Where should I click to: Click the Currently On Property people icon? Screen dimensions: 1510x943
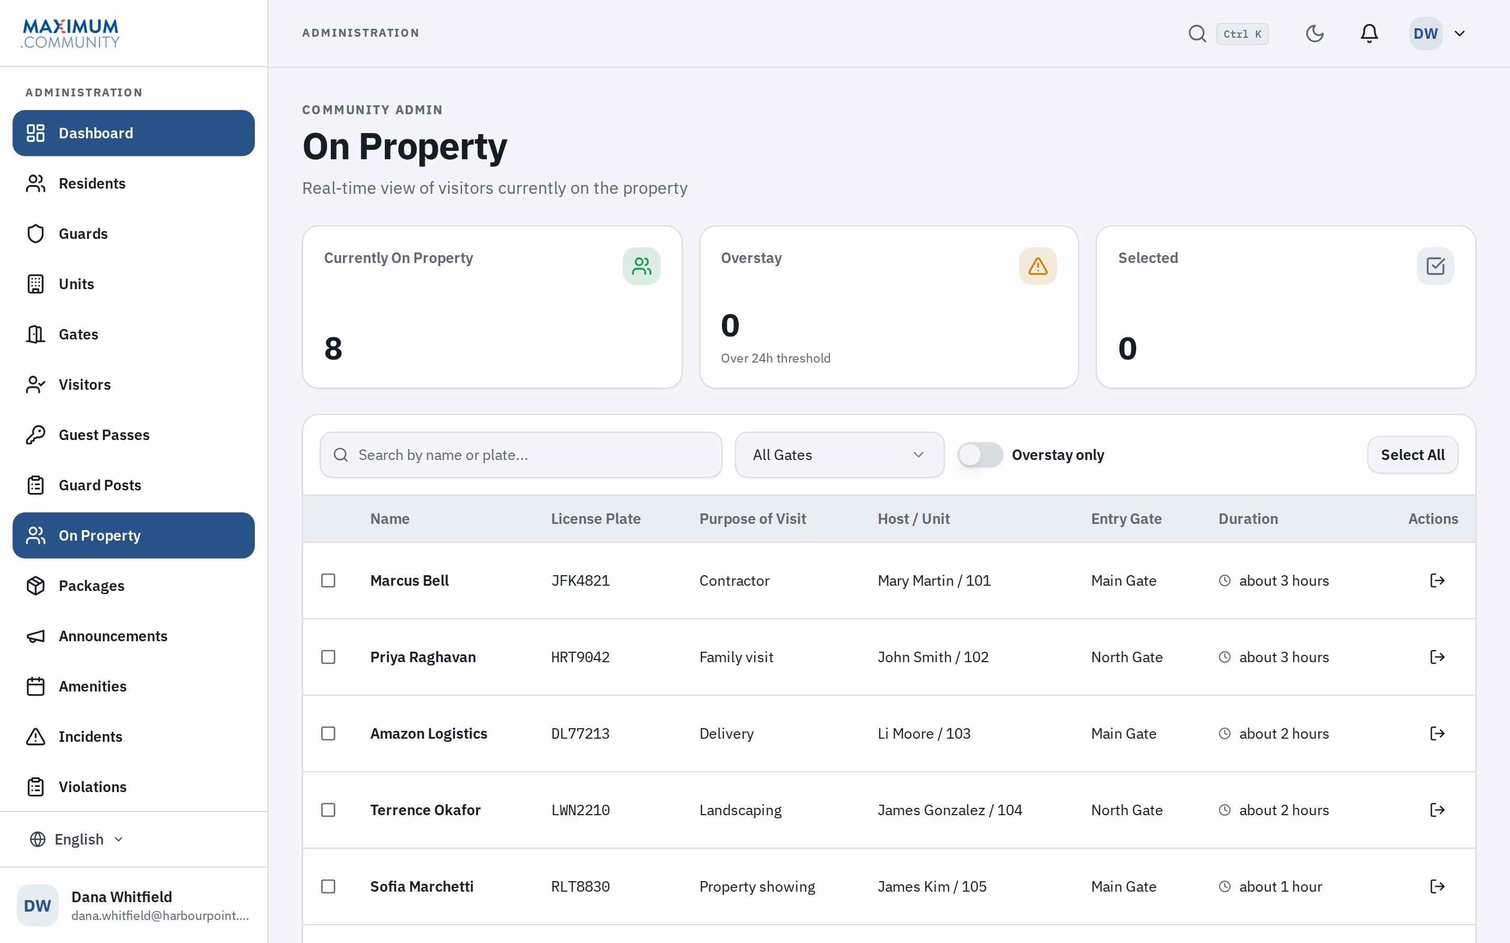point(641,266)
